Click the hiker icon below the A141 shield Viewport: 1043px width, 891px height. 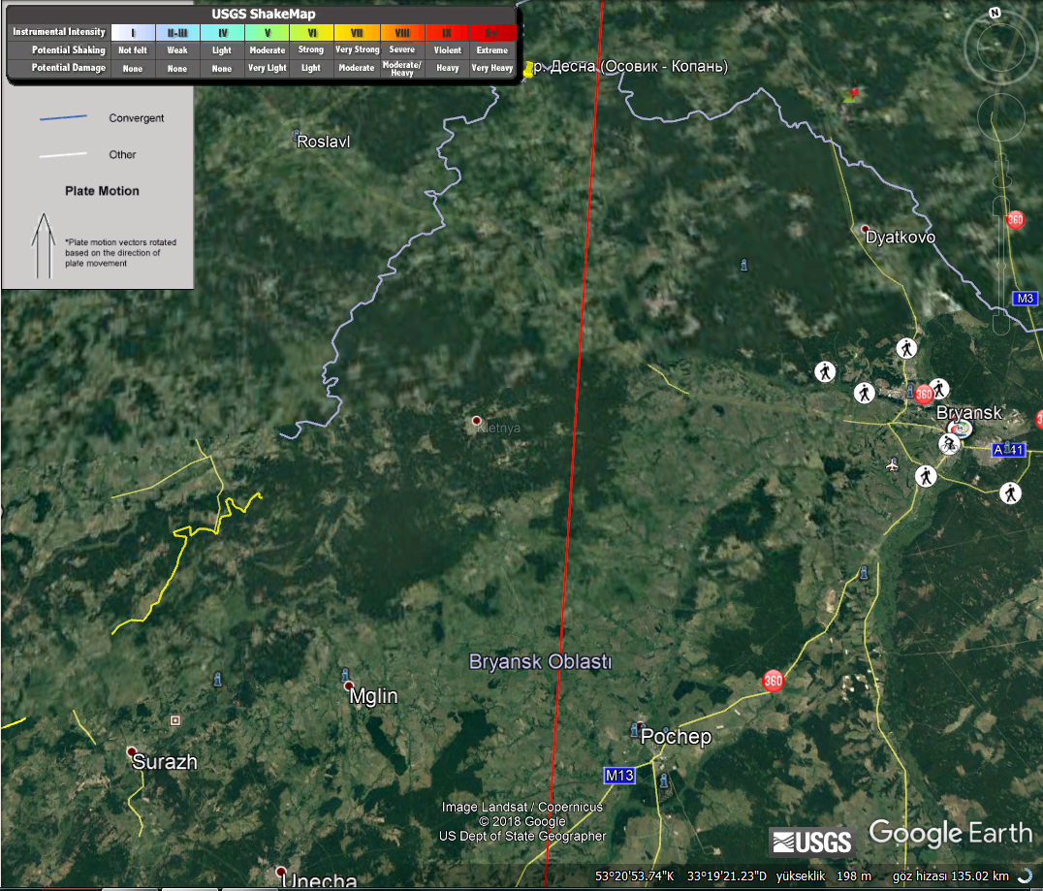pos(1010,493)
